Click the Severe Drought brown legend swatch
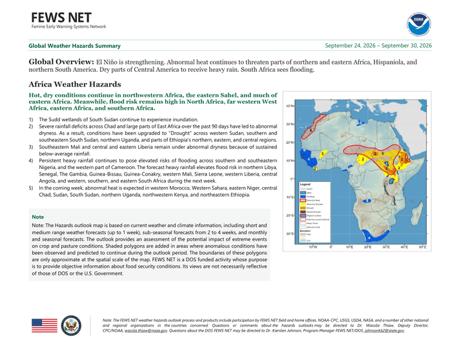Screen dimensions: 452x349 point(303,212)
